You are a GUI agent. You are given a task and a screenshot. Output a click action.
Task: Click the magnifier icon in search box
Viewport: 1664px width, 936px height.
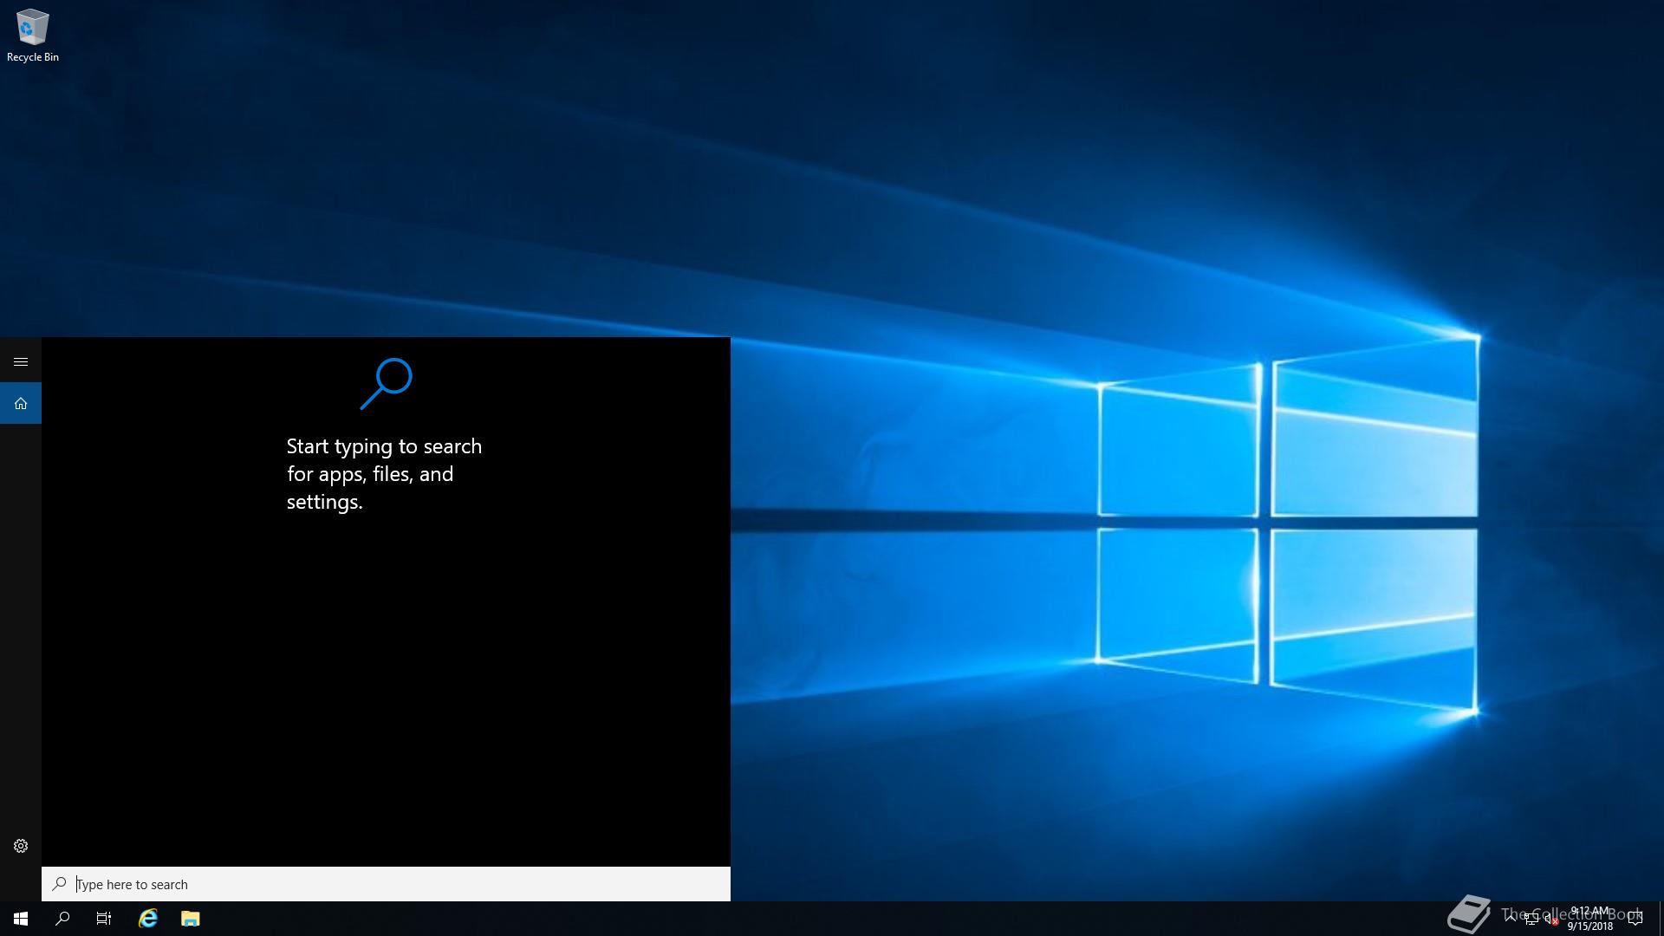point(59,884)
